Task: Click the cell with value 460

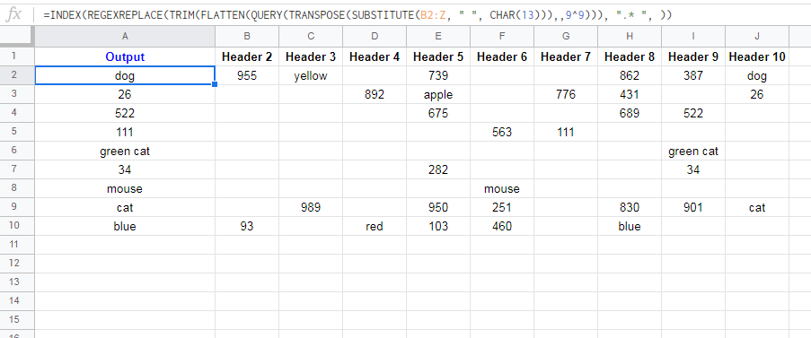Action: [x=502, y=226]
